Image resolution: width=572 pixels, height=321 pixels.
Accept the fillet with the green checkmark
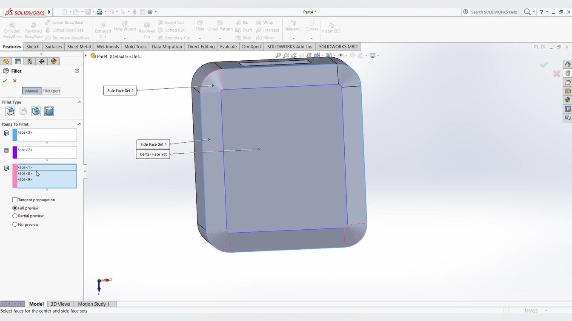point(5,81)
